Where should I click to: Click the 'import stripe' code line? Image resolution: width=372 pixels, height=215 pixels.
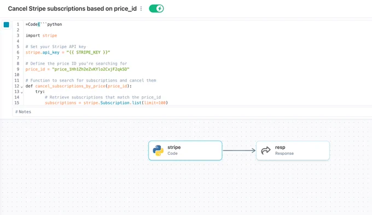click(41, 36)
